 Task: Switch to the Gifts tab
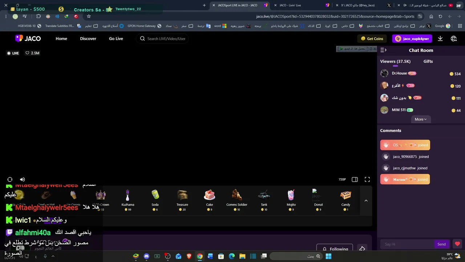tap(428, 61)
